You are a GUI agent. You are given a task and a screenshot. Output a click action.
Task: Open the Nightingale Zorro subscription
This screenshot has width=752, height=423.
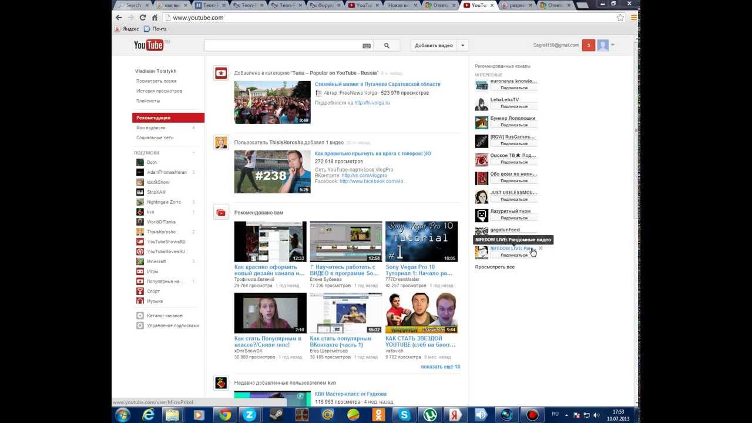(x=164, y=202)
